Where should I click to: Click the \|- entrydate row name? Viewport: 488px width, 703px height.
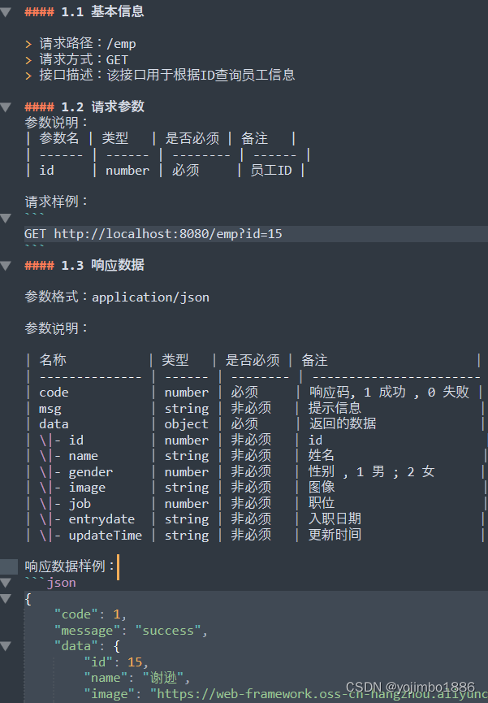(x=87, y=519)
